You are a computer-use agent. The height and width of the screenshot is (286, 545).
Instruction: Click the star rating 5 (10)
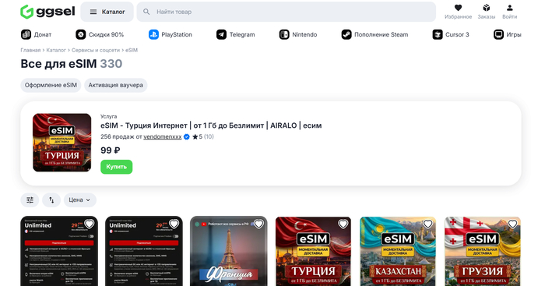203,136
